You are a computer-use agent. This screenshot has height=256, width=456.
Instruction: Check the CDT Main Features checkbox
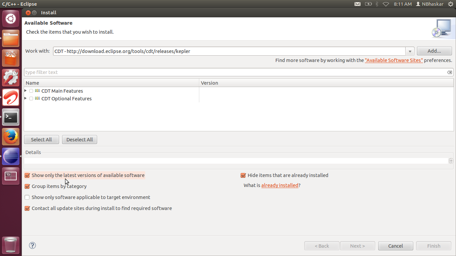point(31,91)
